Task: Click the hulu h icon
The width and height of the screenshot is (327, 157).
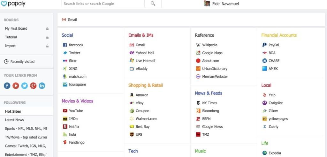Action: (65, 134)
